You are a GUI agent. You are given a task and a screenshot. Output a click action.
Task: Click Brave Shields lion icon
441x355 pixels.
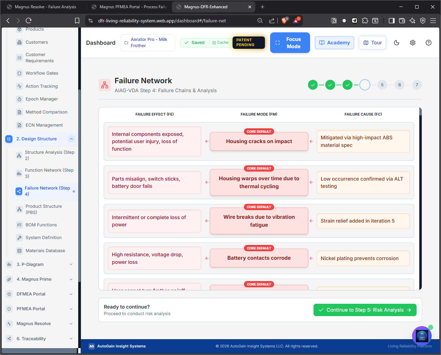click(x=284, y=21)
